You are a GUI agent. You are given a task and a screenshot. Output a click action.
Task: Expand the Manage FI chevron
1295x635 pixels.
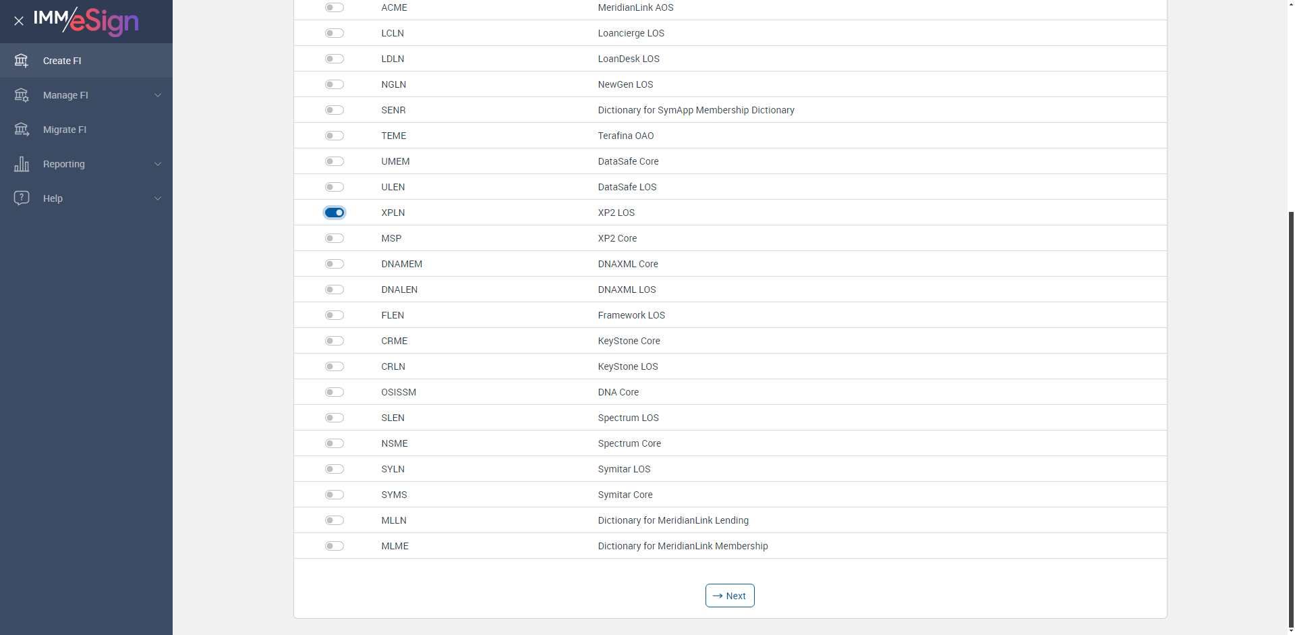pos(158,95)
